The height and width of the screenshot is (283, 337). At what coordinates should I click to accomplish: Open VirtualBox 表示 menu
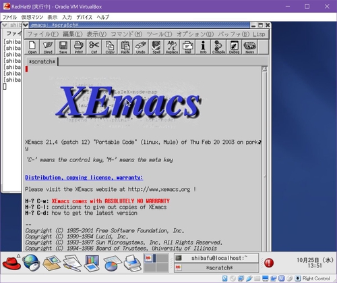coord(53,17)
